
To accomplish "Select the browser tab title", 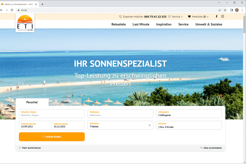I will pyautogui.click(x=19, y=4).
